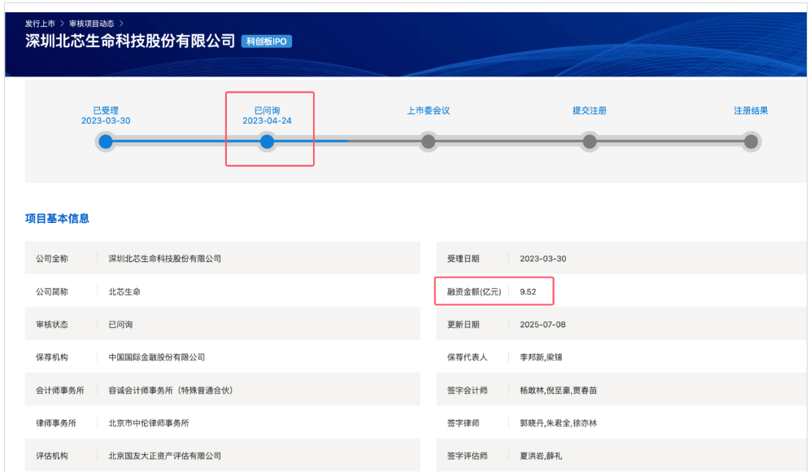810x472 pixels.
Task: Click the 注册结果 stage label
Action: (751, 110)
